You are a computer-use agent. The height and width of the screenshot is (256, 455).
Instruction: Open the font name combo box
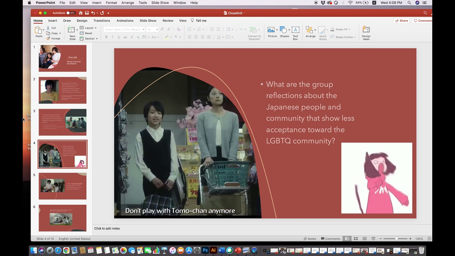click(124, 29)
